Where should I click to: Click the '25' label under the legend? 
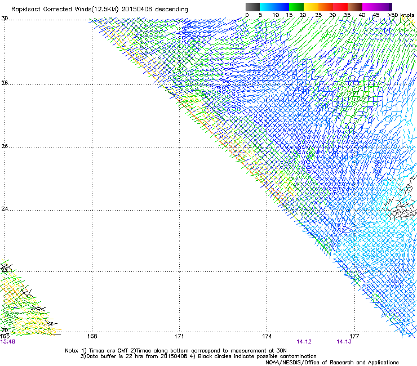point(318,15)
